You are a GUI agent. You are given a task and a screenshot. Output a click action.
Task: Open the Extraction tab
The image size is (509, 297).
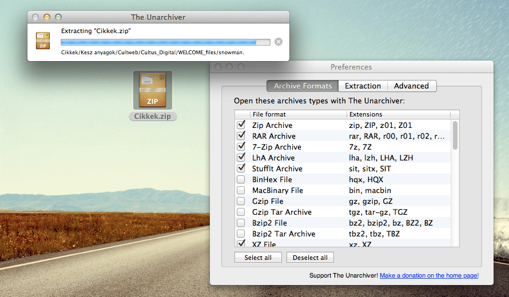coord(363,86)
